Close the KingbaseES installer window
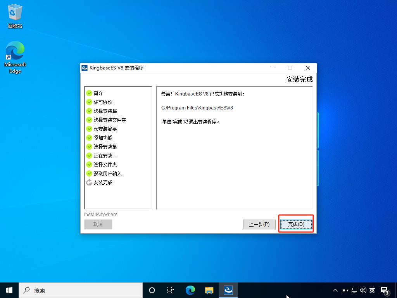Image resolution: width=397 pixels, height=298 pixels. pos(307,68)
